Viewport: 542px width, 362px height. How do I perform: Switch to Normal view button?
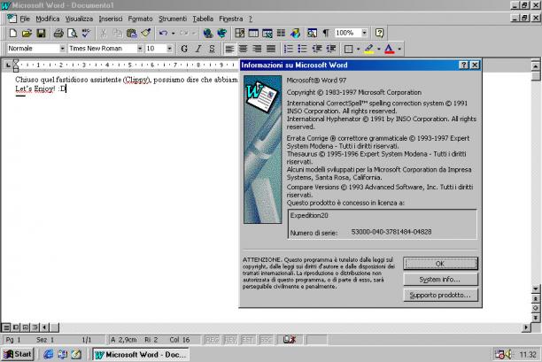click(x=6, y=327)
